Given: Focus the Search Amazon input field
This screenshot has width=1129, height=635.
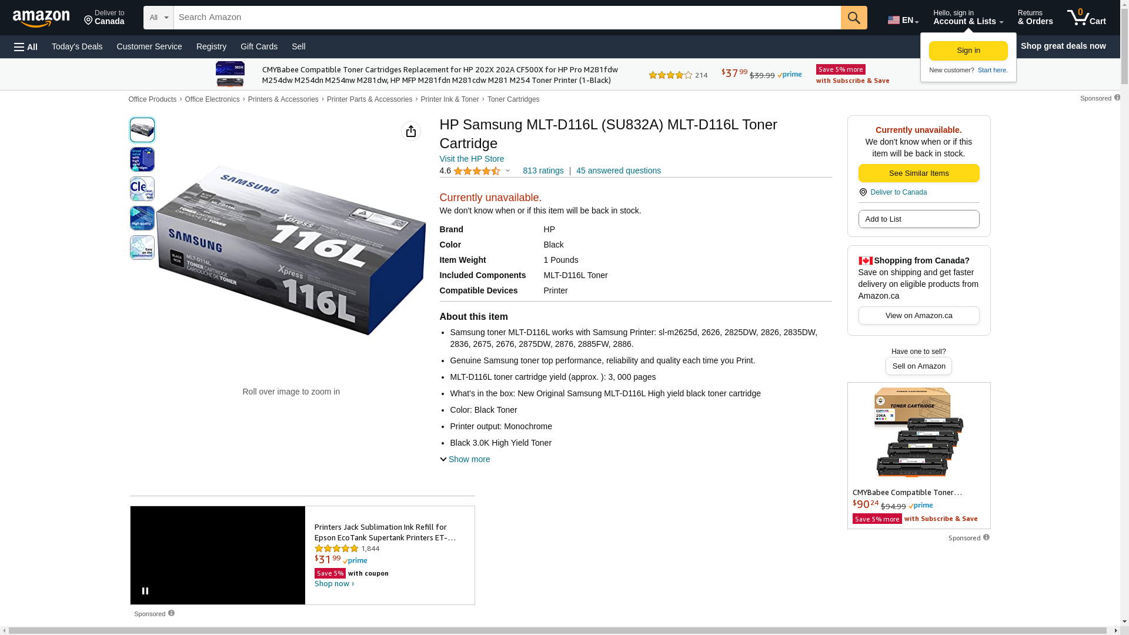Looking at the screenshot, I should tap(507, 18).
